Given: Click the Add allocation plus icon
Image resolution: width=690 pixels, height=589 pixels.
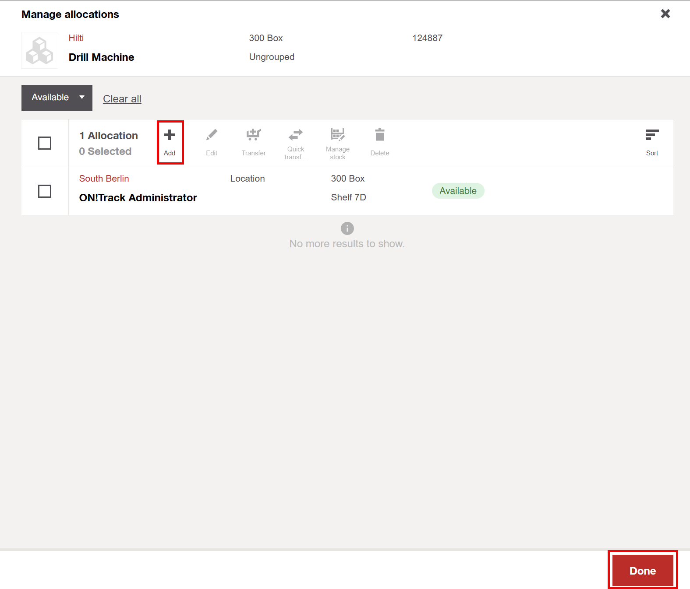Looking at the screenshot, I should click(170, 135).
